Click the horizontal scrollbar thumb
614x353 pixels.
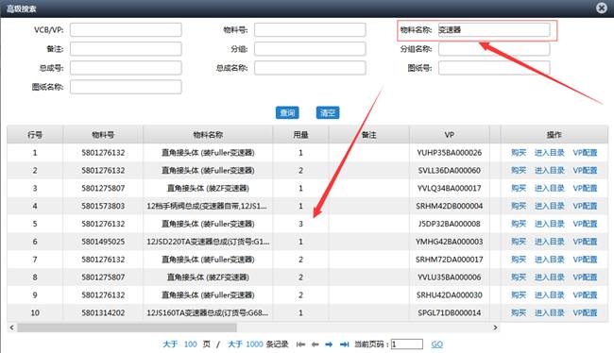pos(127,328)
